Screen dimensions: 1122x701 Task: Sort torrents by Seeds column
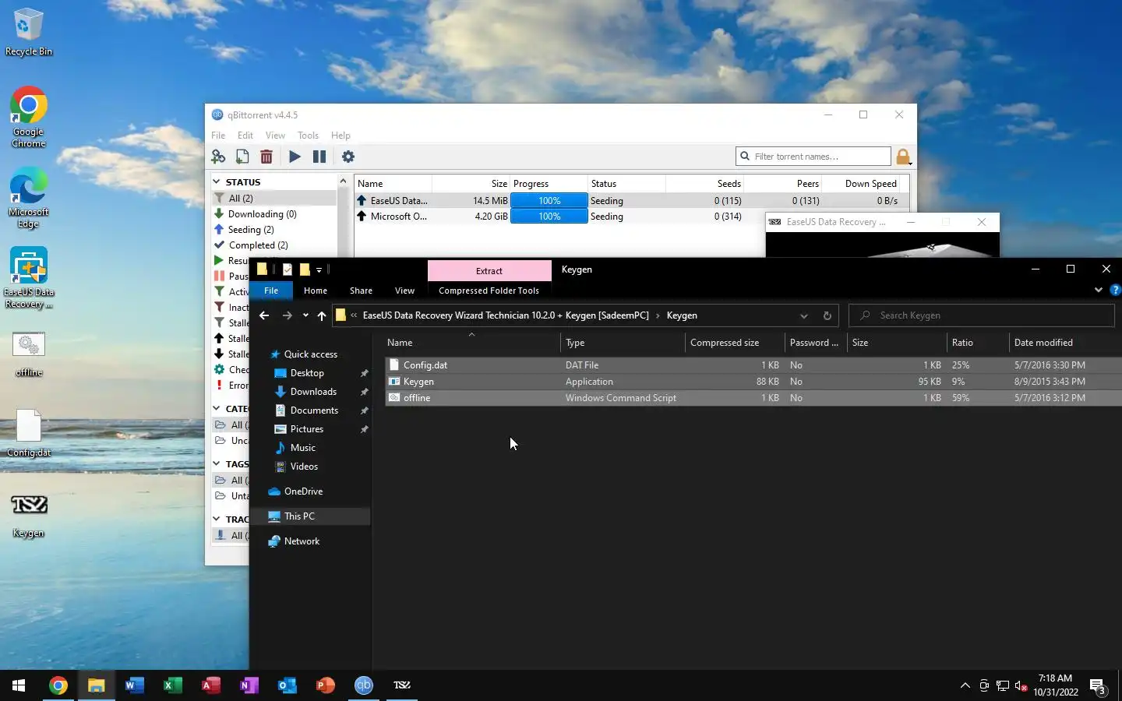[x=705, y=184]
